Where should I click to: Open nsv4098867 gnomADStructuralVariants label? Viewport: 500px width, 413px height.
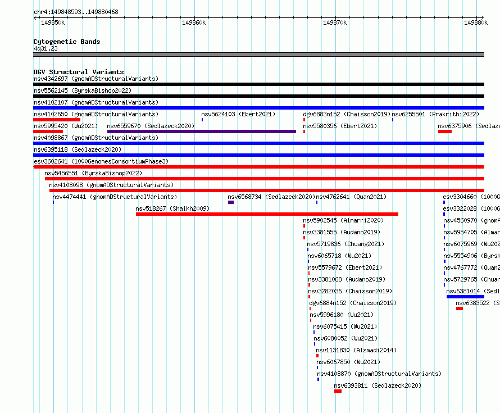[96, 138]
